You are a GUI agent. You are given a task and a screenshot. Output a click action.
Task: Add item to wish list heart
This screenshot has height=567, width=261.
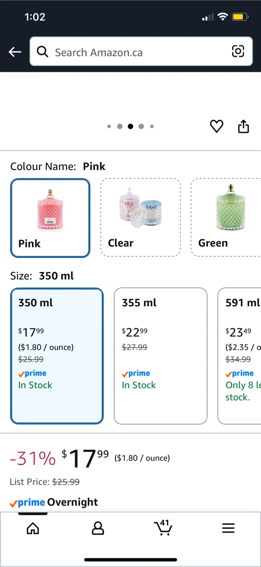[x=216, y=126]
